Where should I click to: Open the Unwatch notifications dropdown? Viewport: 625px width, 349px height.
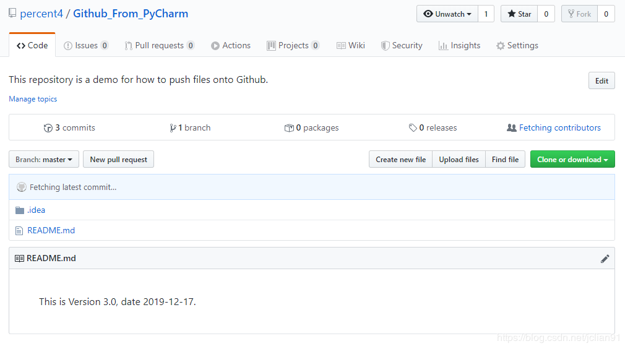447,14
